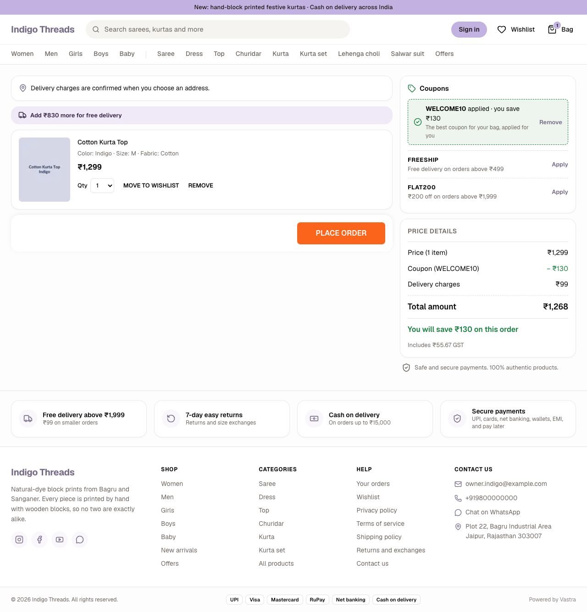Click the search magnifier icon
Screen dimensions: 587x612
(96, 29)
